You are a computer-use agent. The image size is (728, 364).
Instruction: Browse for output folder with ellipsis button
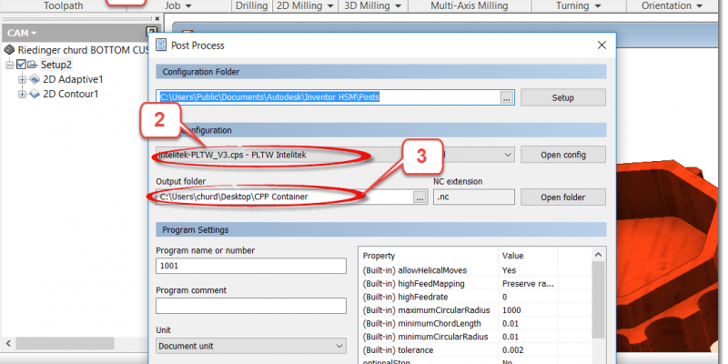(419, 197)
